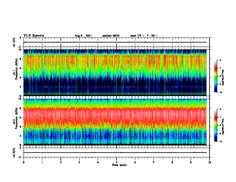Image resolution: width=236 pixels, height=182 pixels.
Task: Click inside the ch.2 spectrogram panel
Action: pos(115,122)
